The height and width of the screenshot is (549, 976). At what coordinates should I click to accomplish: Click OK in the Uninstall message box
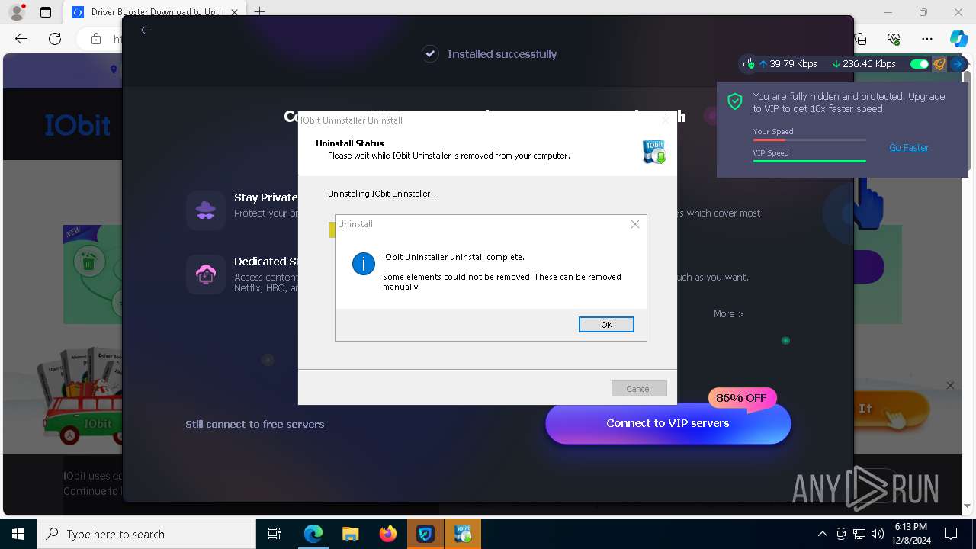[x=606, y=325]
